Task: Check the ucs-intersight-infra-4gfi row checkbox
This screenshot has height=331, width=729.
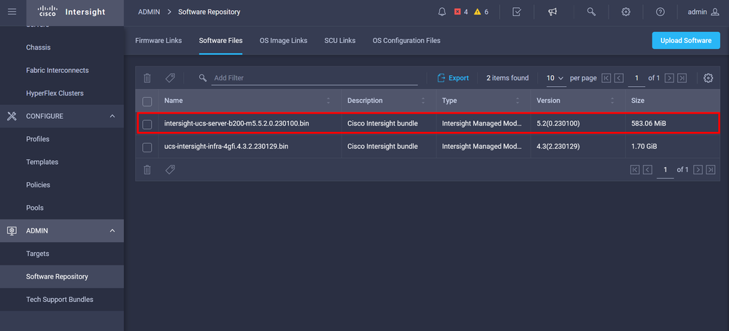Action: (147, 147)
